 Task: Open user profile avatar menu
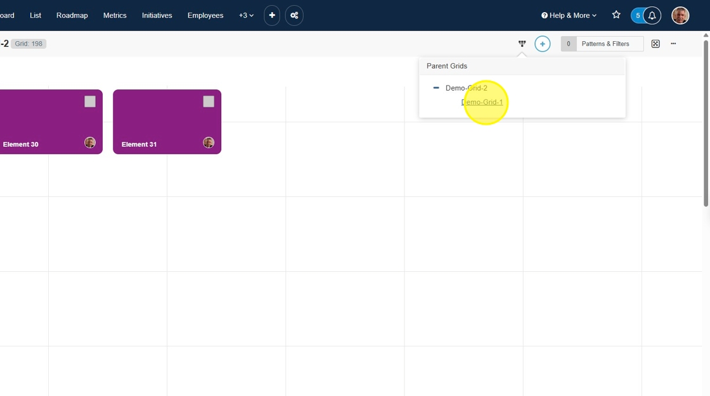tap(680, 15)
